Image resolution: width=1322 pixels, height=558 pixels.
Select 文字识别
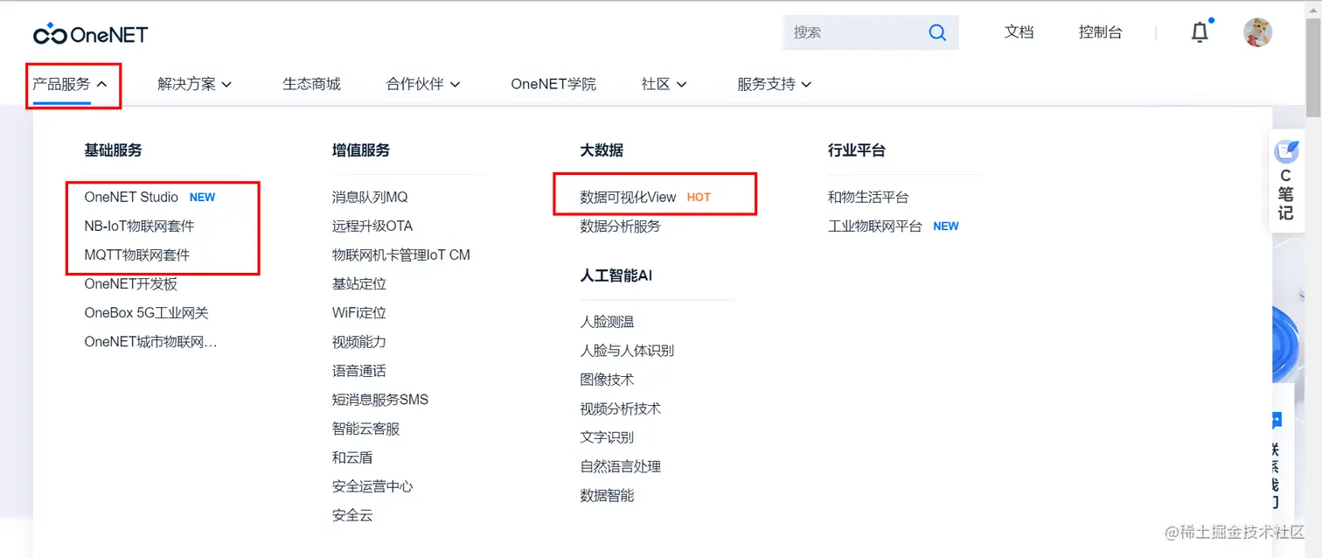[607, 436]
